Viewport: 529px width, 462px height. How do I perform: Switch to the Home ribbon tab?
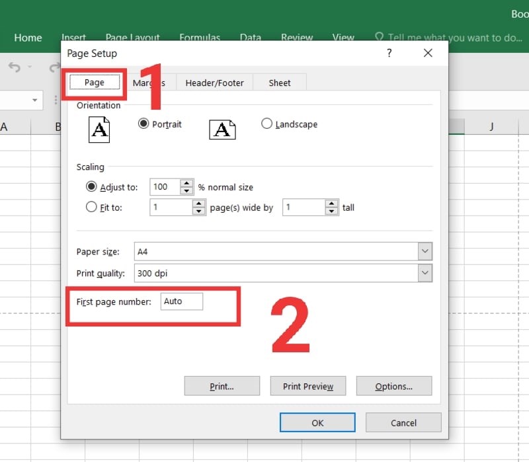click(x=27, y=38)
